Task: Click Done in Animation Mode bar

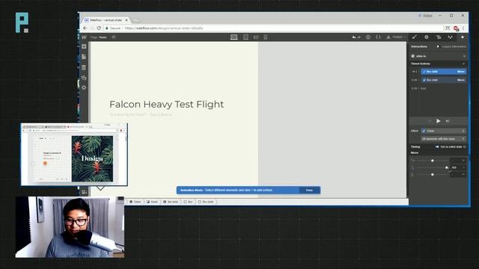Action: 309,190
